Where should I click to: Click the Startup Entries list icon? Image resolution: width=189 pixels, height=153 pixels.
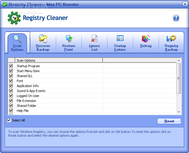(120, 38)
